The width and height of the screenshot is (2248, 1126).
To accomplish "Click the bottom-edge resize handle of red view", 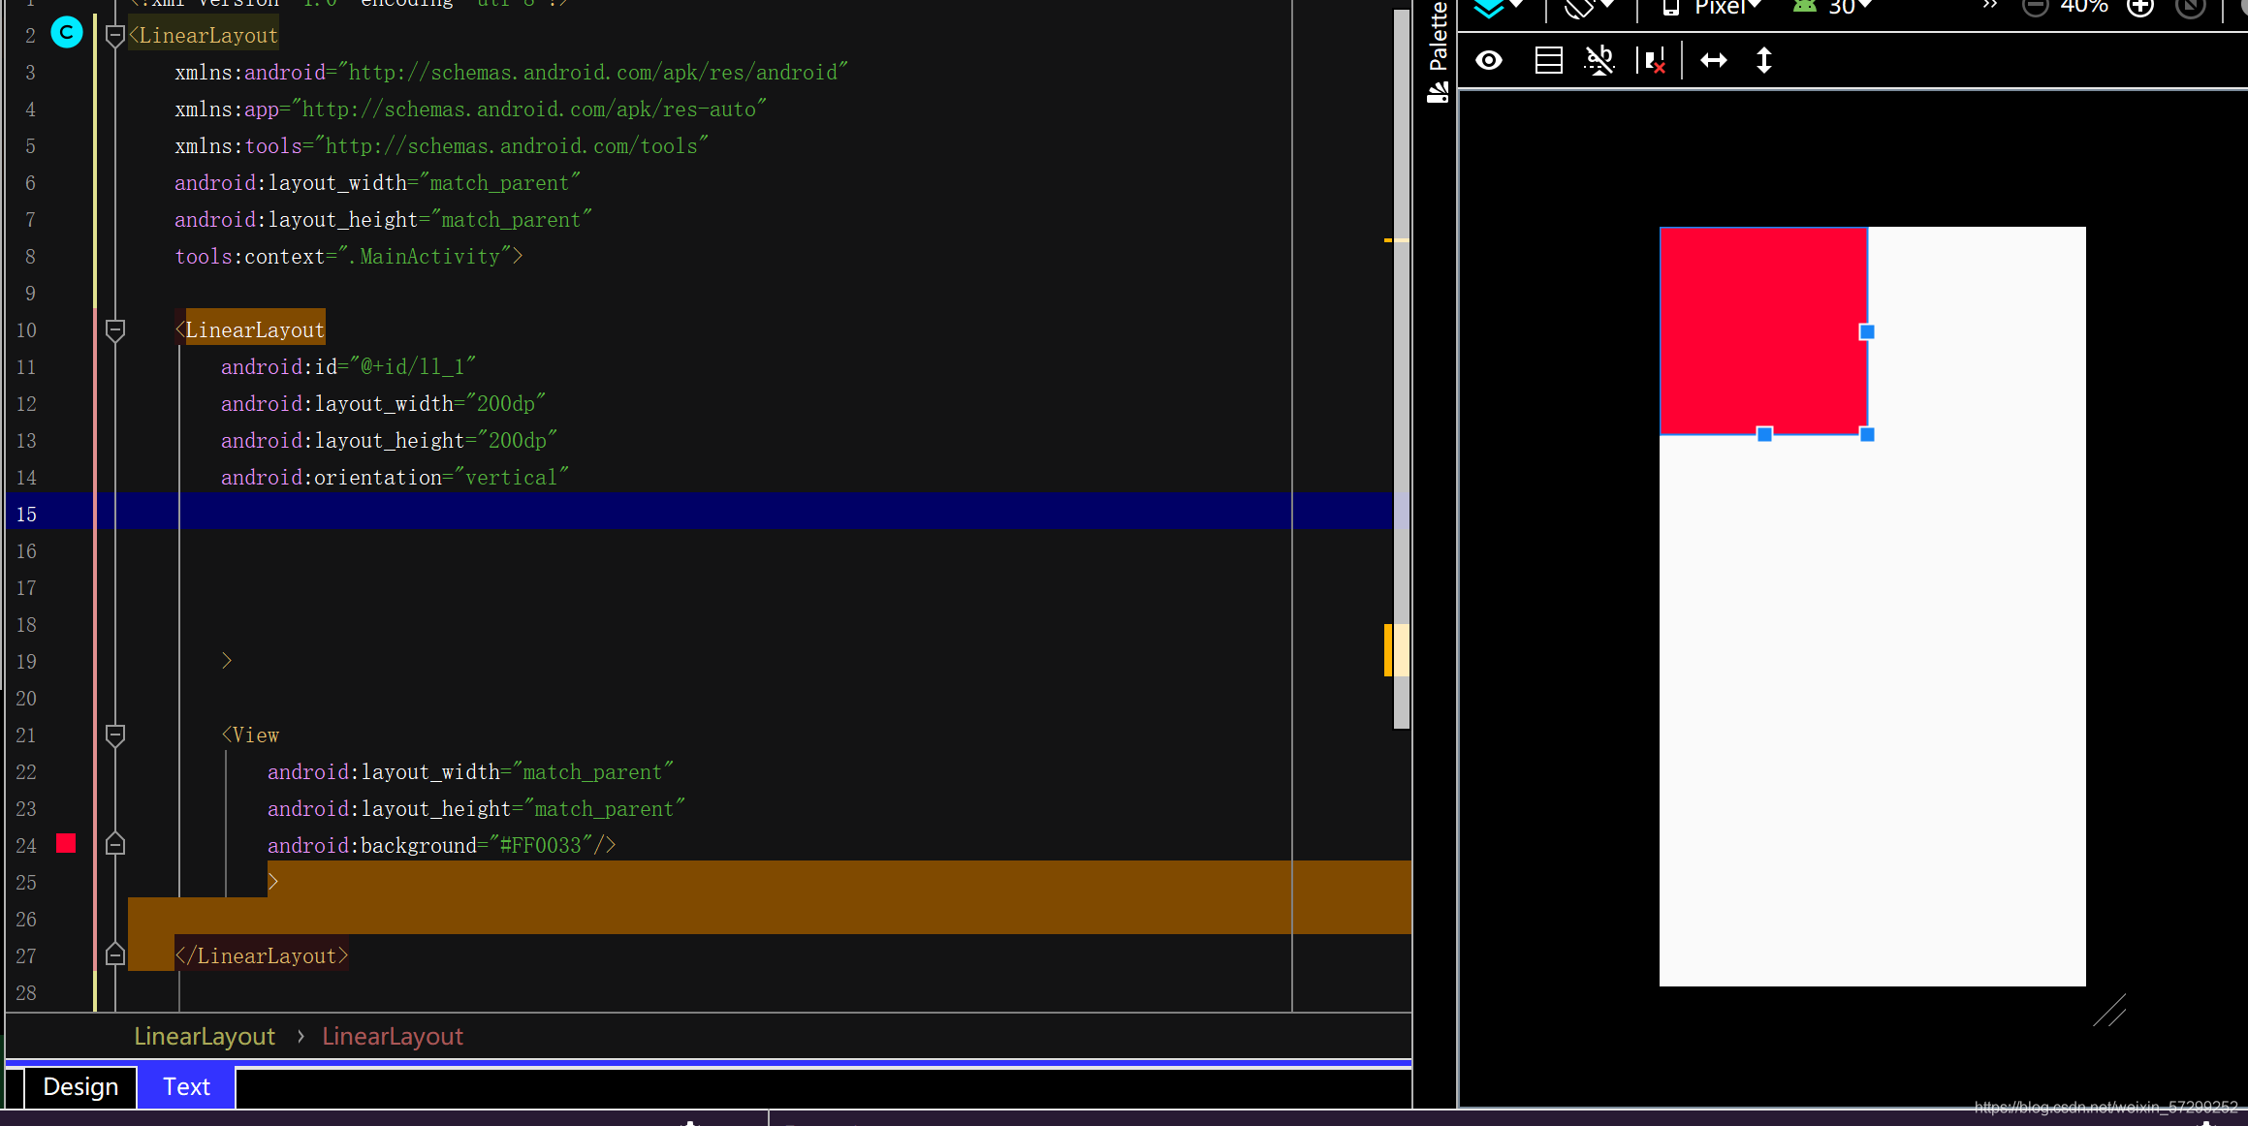I will point(1764,434).
